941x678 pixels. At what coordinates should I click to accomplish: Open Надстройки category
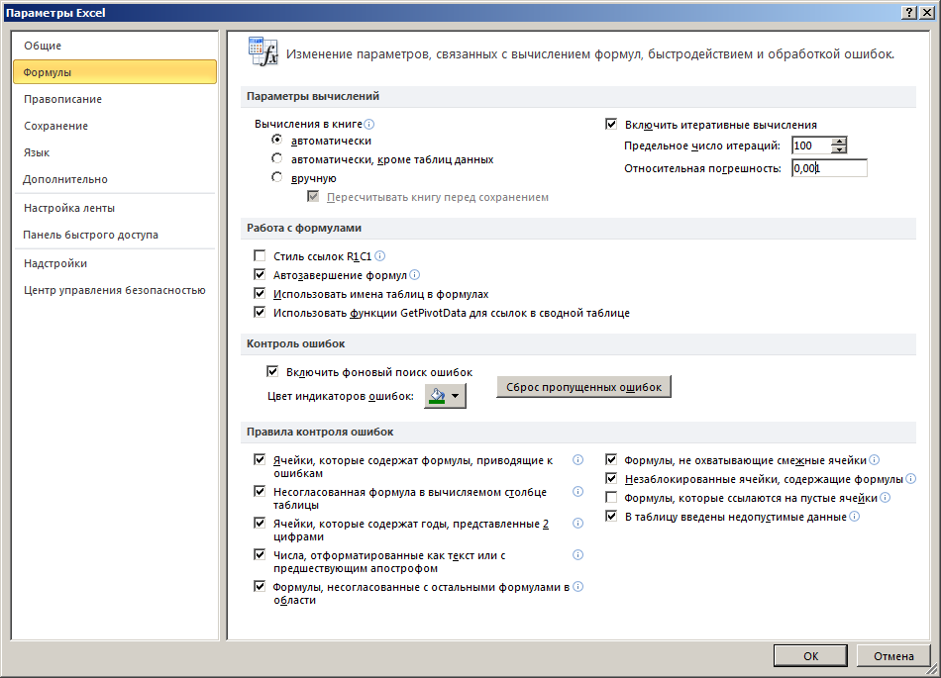point(115,263)
